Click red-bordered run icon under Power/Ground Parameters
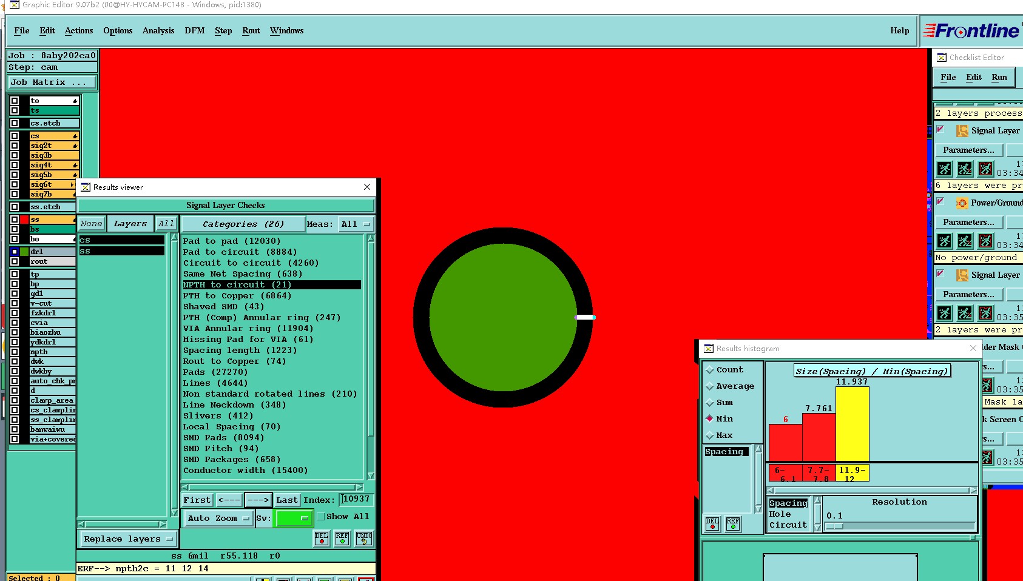The height and width of the screenshot is (581, 1023). (985, 241)
